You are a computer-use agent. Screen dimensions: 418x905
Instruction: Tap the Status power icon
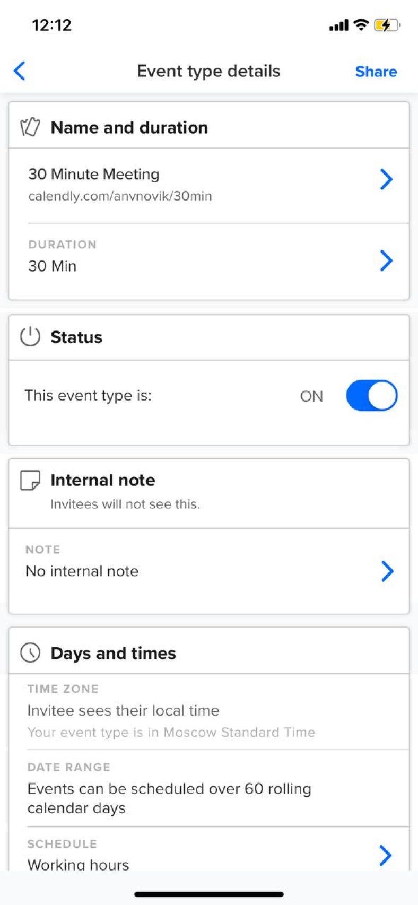[x=30, y=337]
